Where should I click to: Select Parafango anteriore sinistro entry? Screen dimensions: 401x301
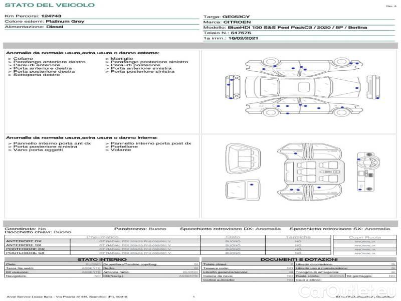[146, 62]
